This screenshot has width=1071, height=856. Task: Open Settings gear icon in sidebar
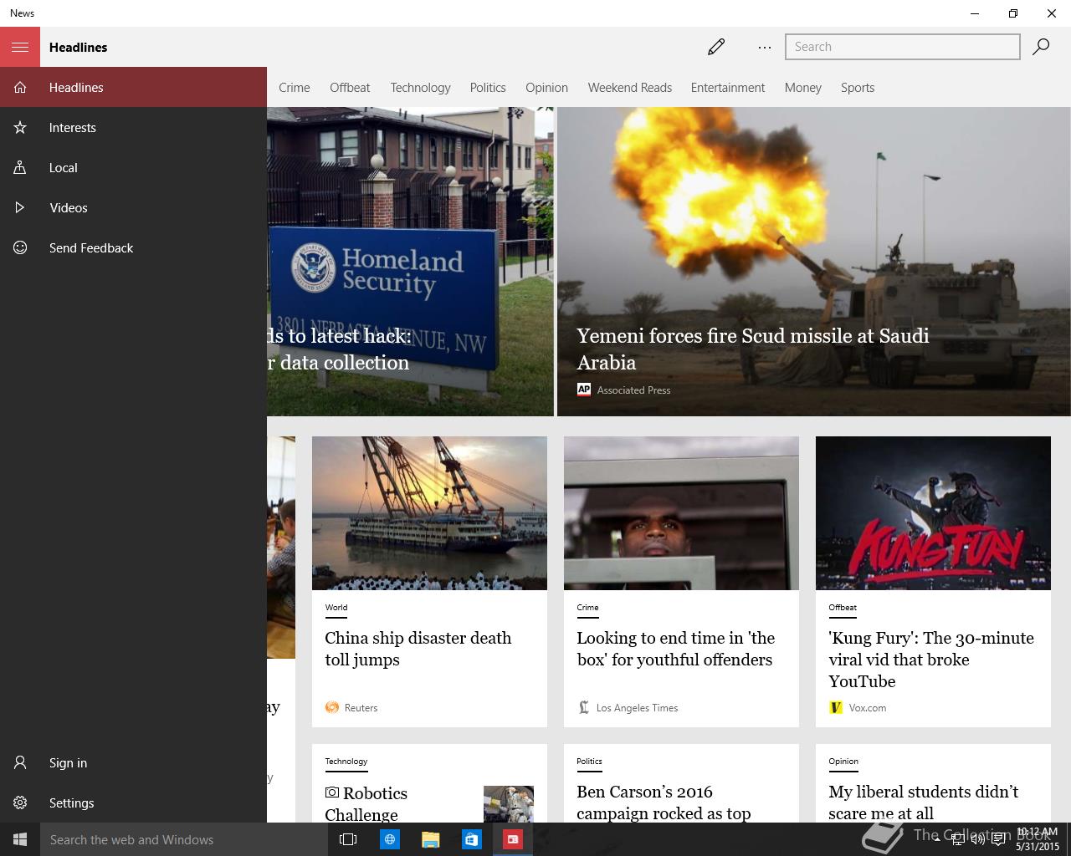[20, 803]
